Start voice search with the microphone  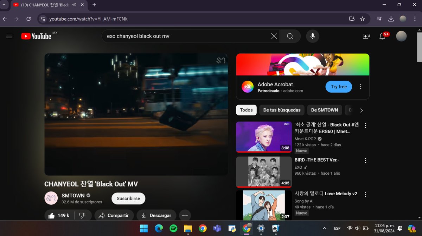[x=312, y=36]
